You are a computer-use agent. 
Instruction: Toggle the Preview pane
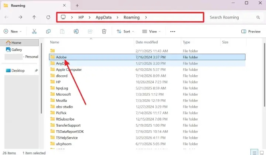click(251, 31)
